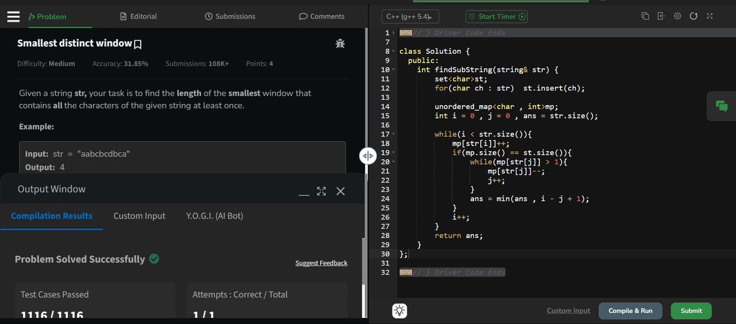736x324 pixels.
Task: Collapse the findSubString function fold
Action: click(393, 70)
